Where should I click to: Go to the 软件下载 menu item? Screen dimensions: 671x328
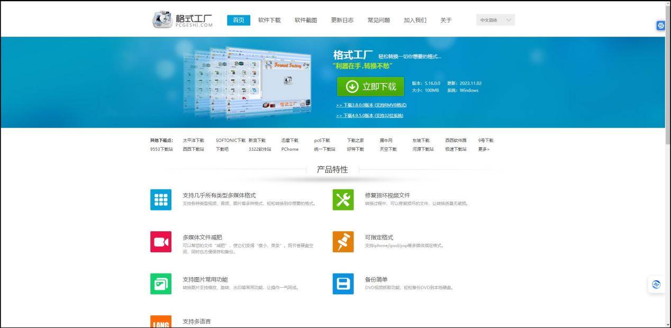tap(269, 20)
